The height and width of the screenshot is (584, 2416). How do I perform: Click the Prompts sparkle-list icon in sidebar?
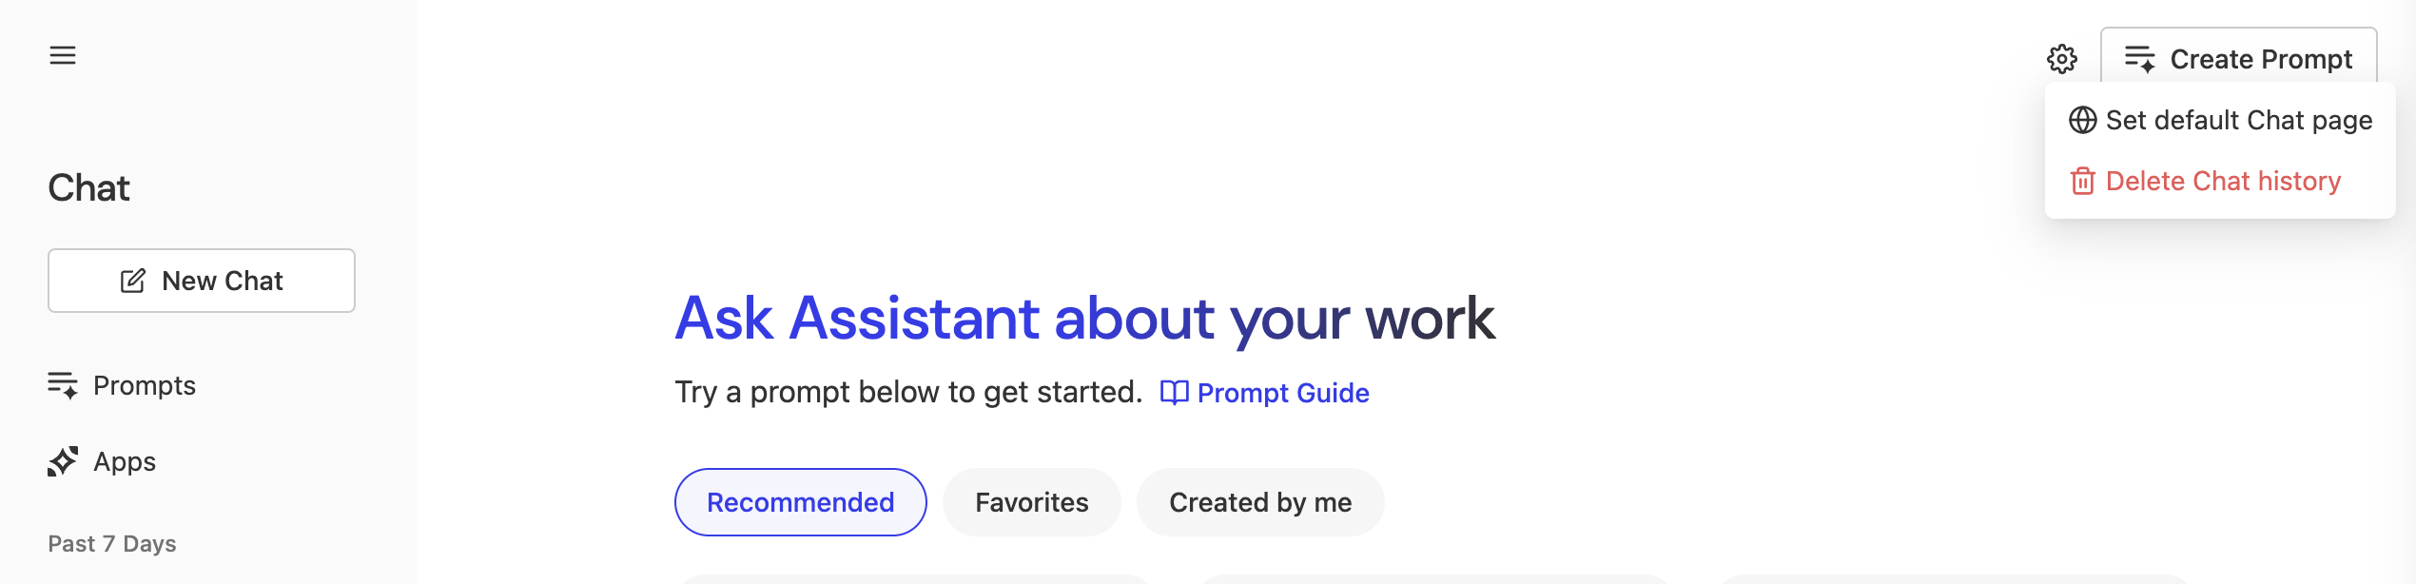tap(63, 385)
